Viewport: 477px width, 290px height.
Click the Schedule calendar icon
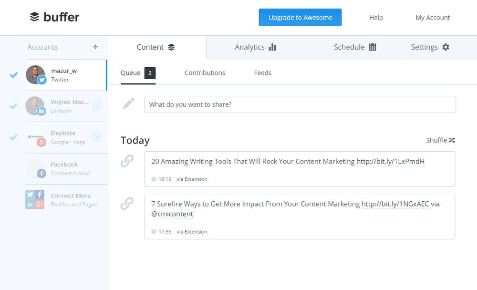[x=373, y=47]
